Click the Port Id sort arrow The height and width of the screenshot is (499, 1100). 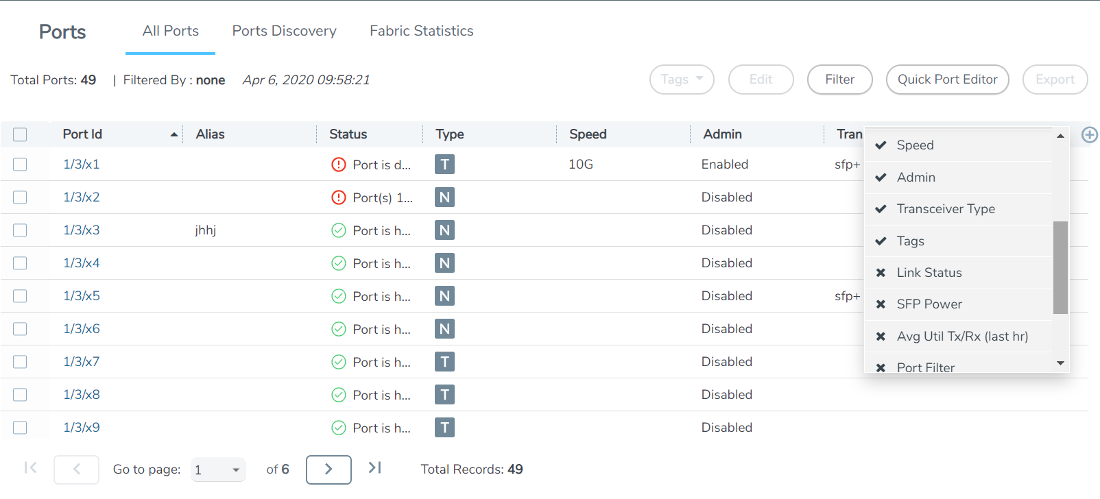174,135
